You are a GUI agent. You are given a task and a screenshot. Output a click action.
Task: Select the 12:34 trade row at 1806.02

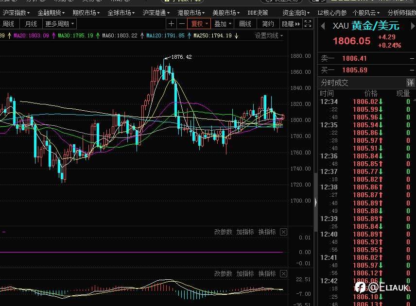[x=366, y=102]
